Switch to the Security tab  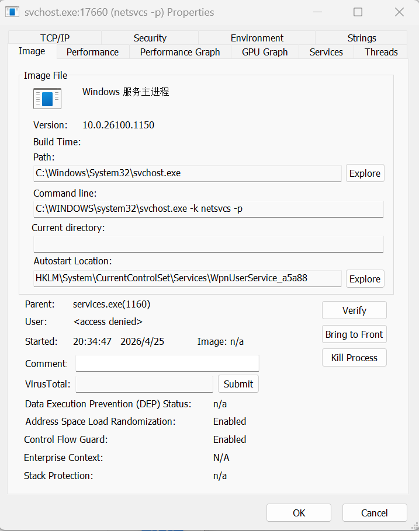click(x=150, y=38)
